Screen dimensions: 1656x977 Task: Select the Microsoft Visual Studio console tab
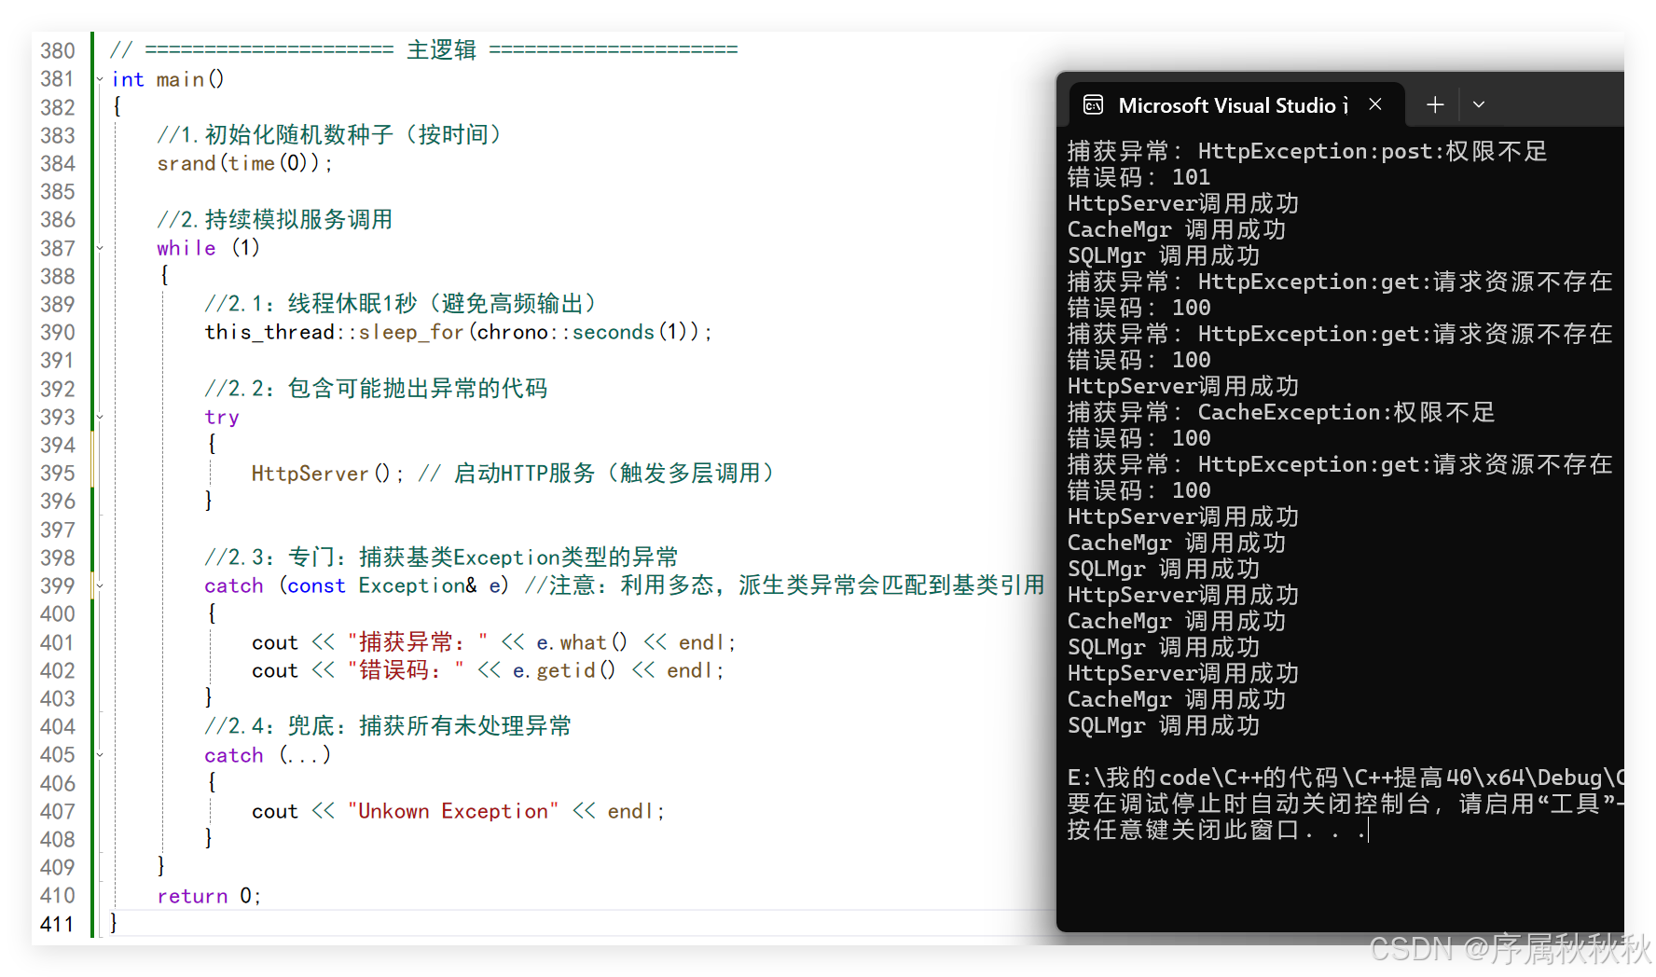pyautogui.click(x=1236, y=104)
